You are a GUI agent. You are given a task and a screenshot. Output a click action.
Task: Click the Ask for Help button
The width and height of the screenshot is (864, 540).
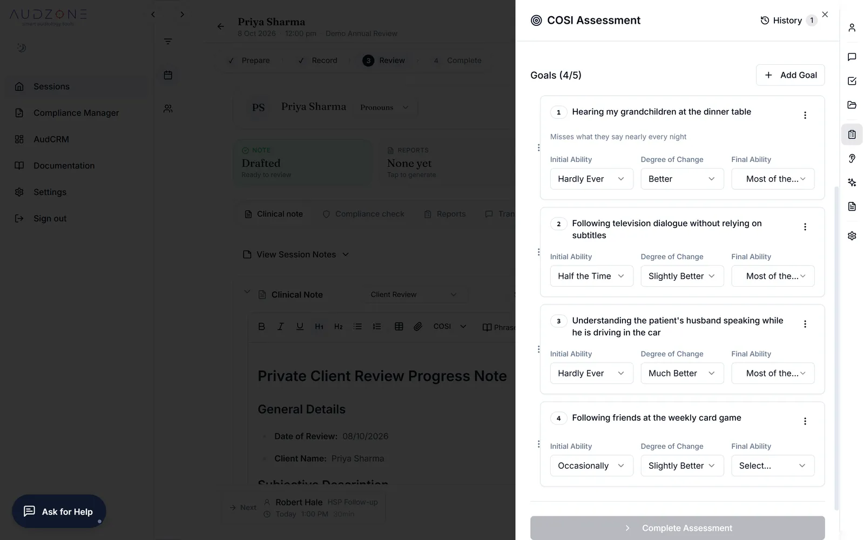pos(59,511)
